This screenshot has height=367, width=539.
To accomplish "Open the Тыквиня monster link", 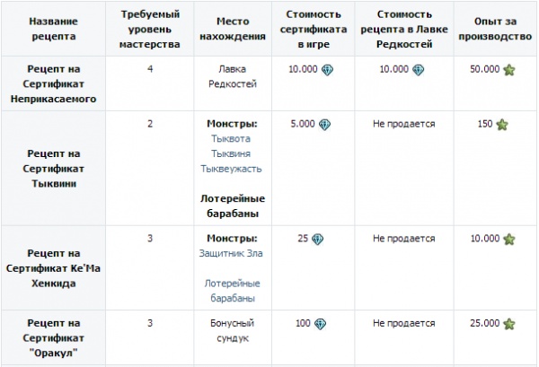I will pyautogui.click(x=231, y=153).
